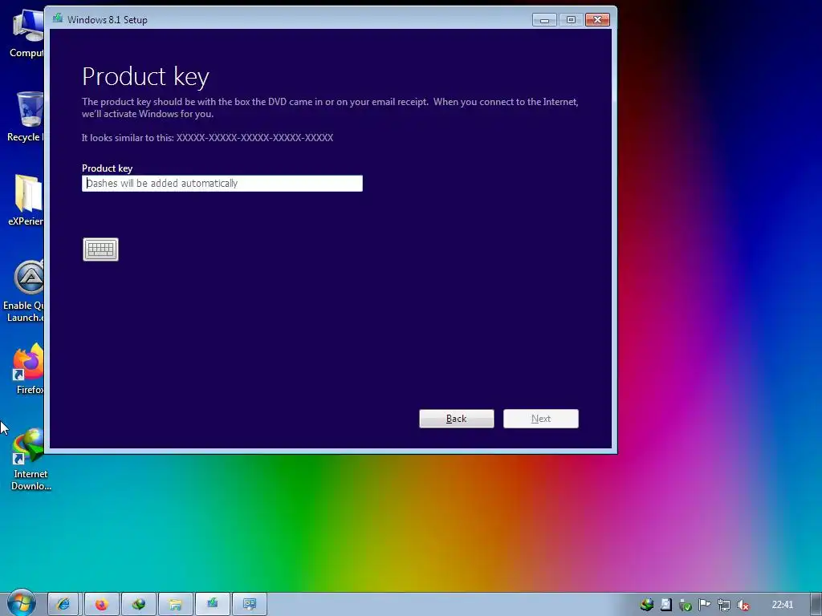Image resolution: width=822 pixels, height=616 pixels.
Task: Click the 22:41 taskbar clock
Action: pyautogui.click(x=782, y=605)
